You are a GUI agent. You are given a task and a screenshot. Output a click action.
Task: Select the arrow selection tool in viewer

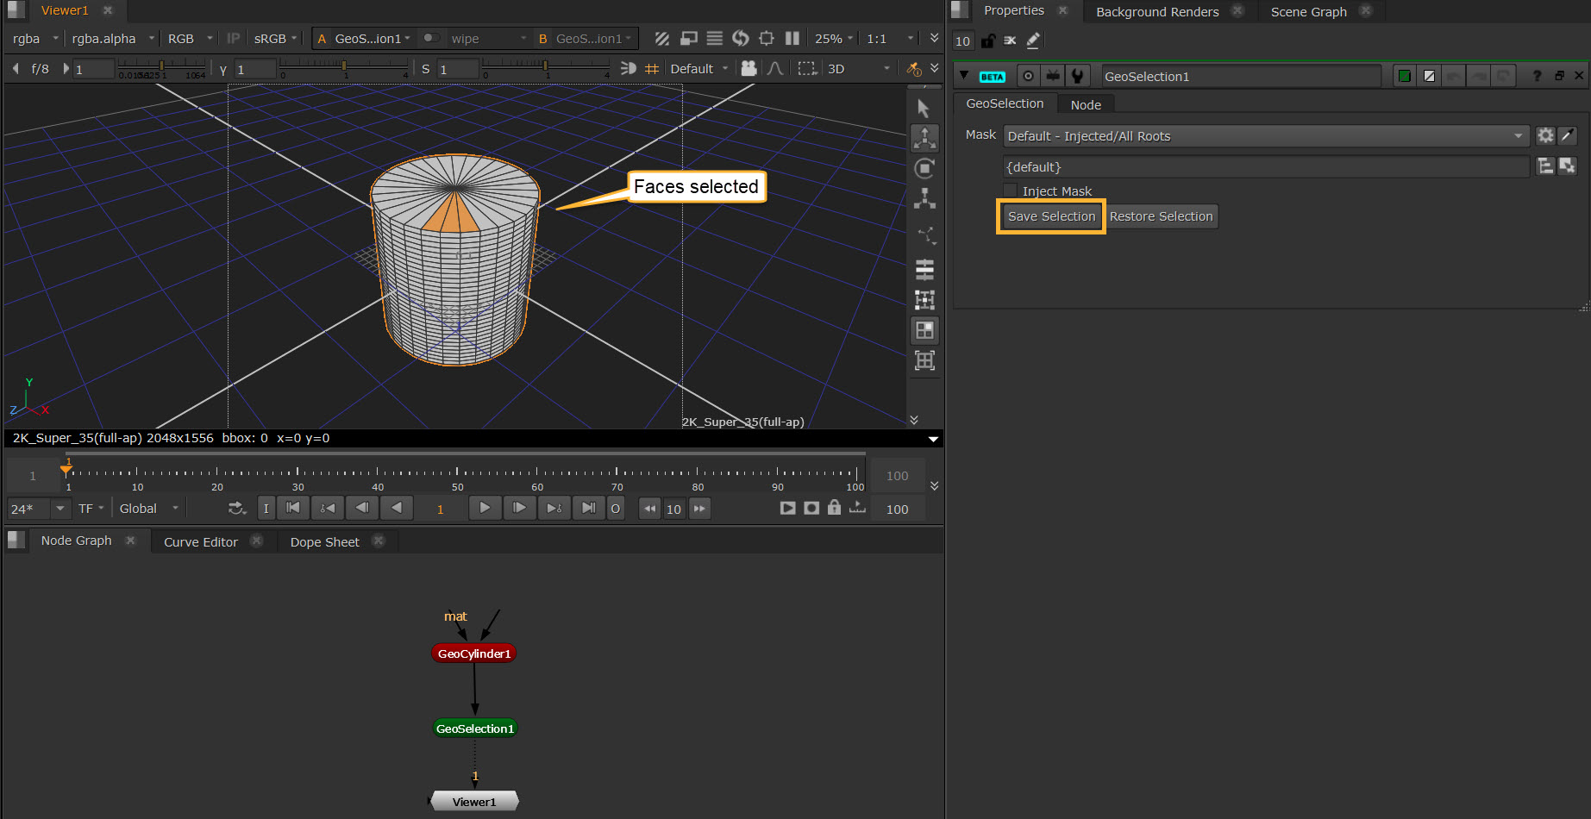tap(924, 109)
